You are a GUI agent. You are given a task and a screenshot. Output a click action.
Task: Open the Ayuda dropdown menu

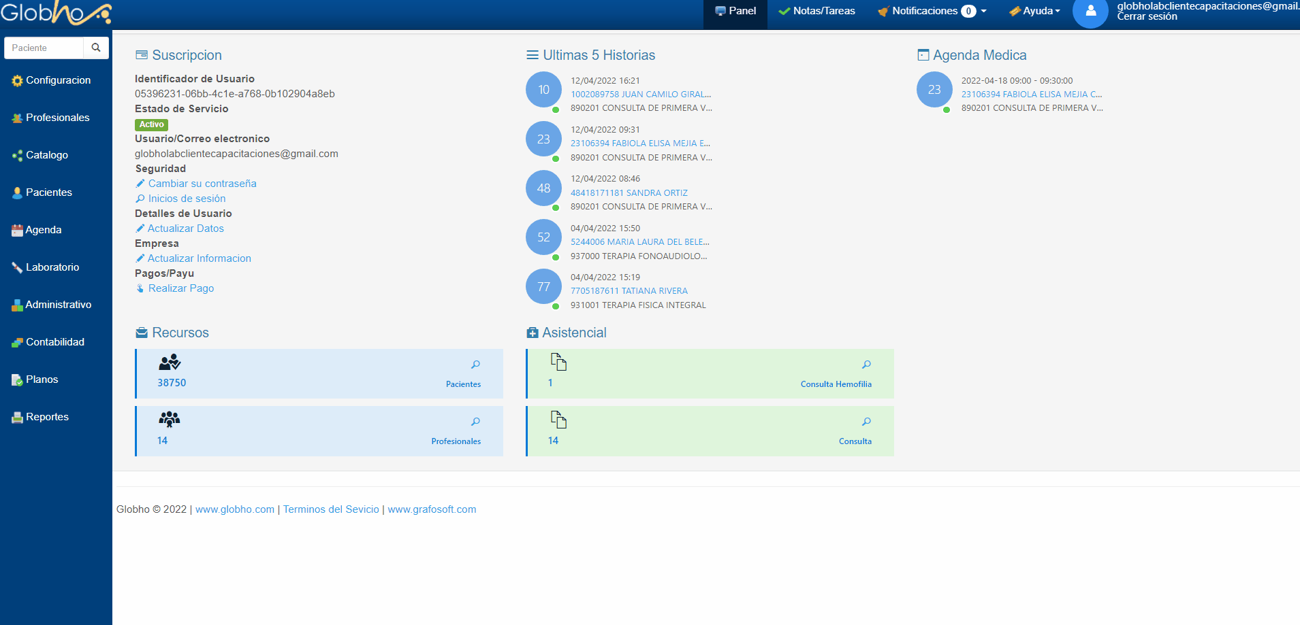point(1035,12)
